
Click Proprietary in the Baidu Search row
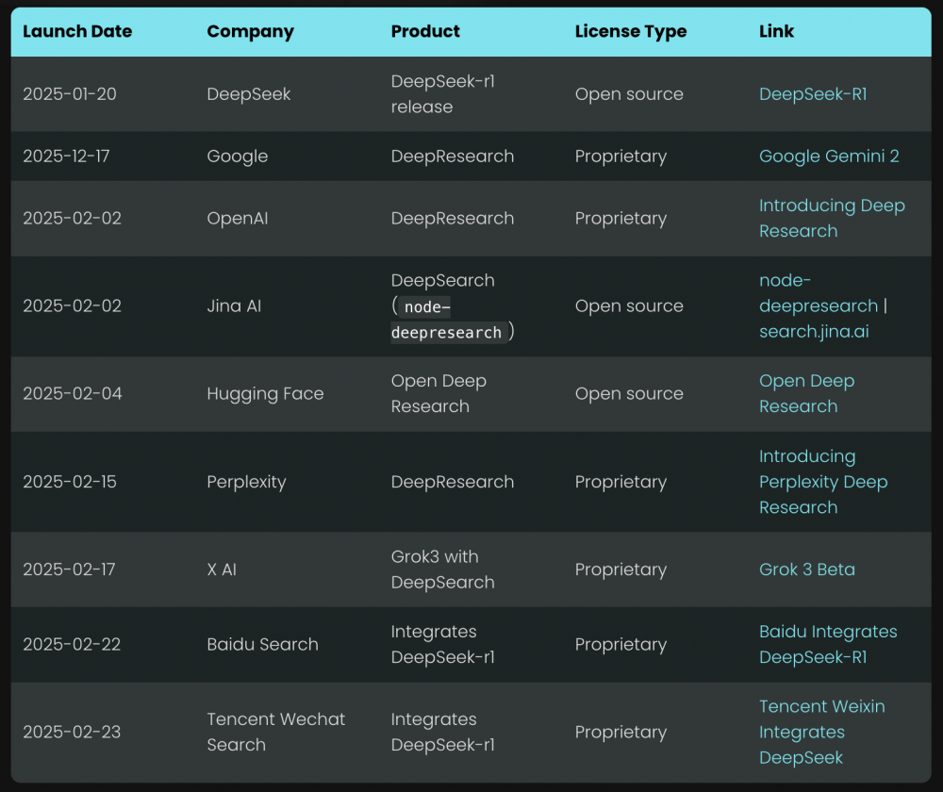coord(620,644)
